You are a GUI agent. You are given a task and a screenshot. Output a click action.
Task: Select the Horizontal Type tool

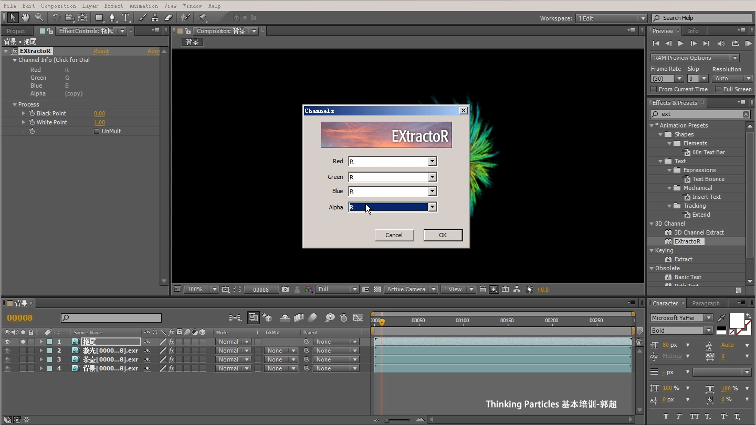[x=125, y=18]
